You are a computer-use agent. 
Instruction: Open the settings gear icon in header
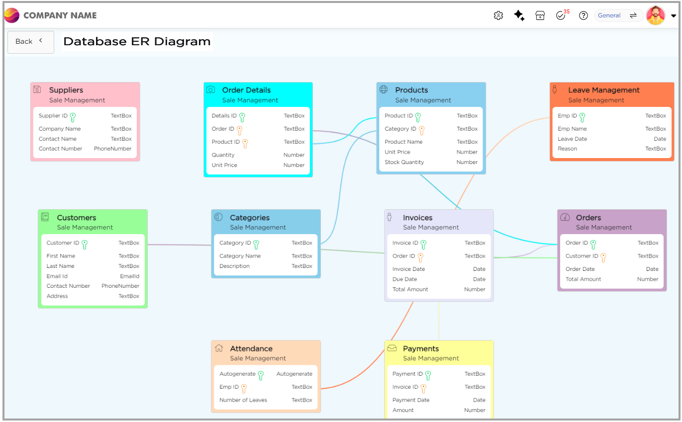(x=498, y=15)
